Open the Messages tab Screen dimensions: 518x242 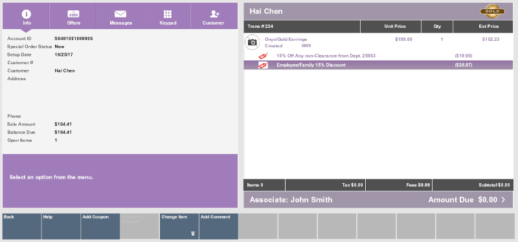120,16
